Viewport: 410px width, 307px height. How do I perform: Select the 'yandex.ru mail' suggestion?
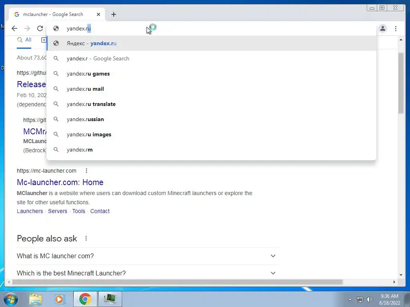(x=211, y=89)
